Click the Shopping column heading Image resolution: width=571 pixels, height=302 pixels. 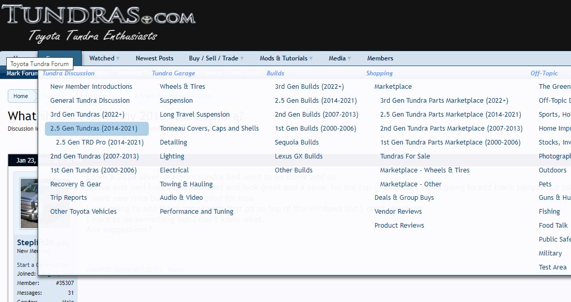click(379, 73)
